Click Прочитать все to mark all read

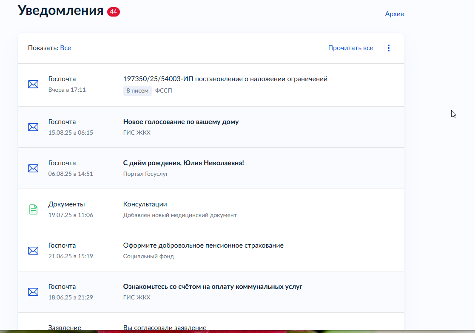(350, 48)
